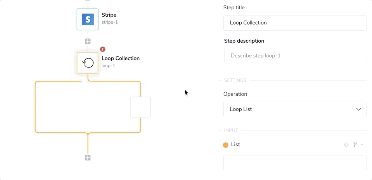372x180 pixels.
Task: Focus the Step description text field
Action: coord(295,55)
